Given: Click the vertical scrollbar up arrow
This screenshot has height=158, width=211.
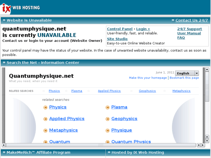Looking at the screenshot, I should 207,70.
